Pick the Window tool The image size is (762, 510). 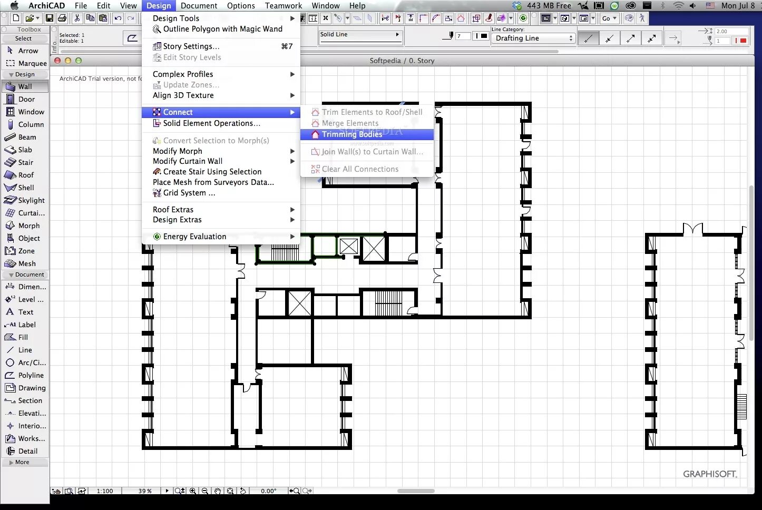(25, 112)
